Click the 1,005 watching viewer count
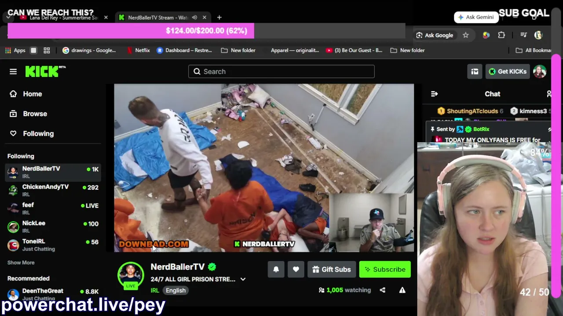Screen dimensions: 563x316 [345, 290]
